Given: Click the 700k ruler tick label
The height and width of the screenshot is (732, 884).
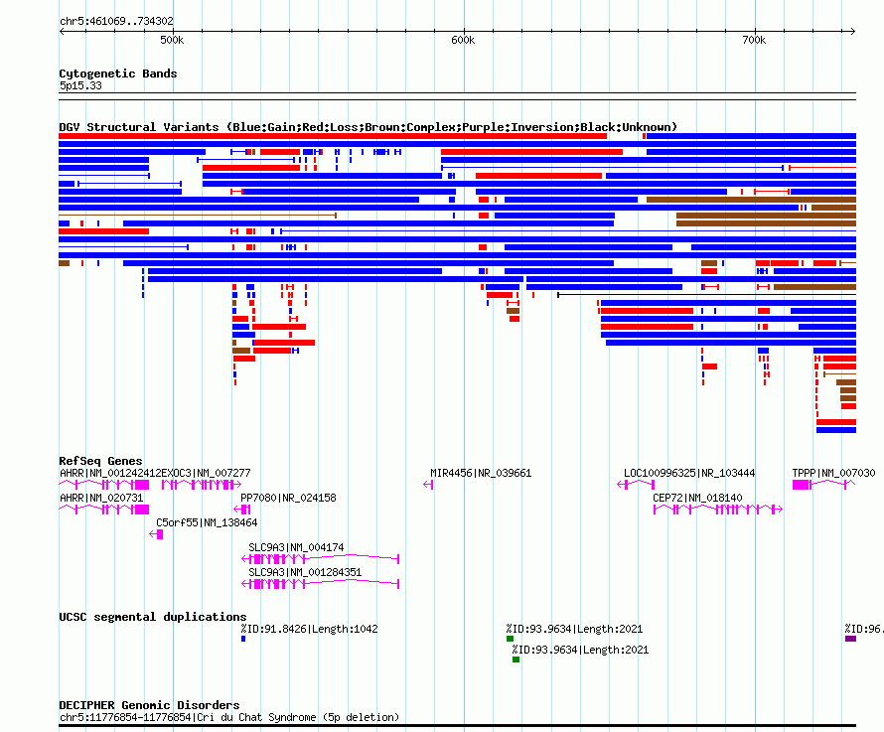Looking at the screenshot, I should (754, 40).
